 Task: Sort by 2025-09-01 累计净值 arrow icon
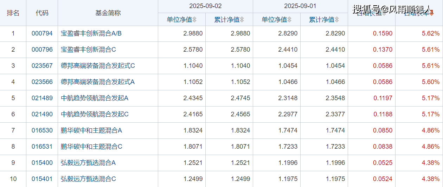click(x=337, y=20)
